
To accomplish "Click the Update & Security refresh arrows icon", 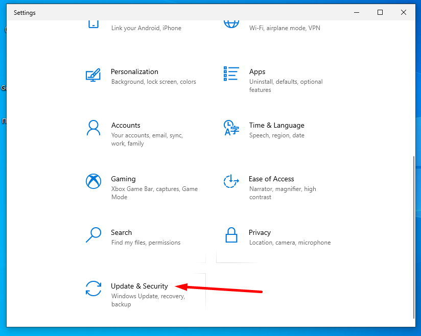I will 93,289.
